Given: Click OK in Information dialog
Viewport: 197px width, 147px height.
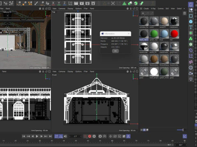Looking at the screenshot, I should pyautogui.click(x=115, y=51).
